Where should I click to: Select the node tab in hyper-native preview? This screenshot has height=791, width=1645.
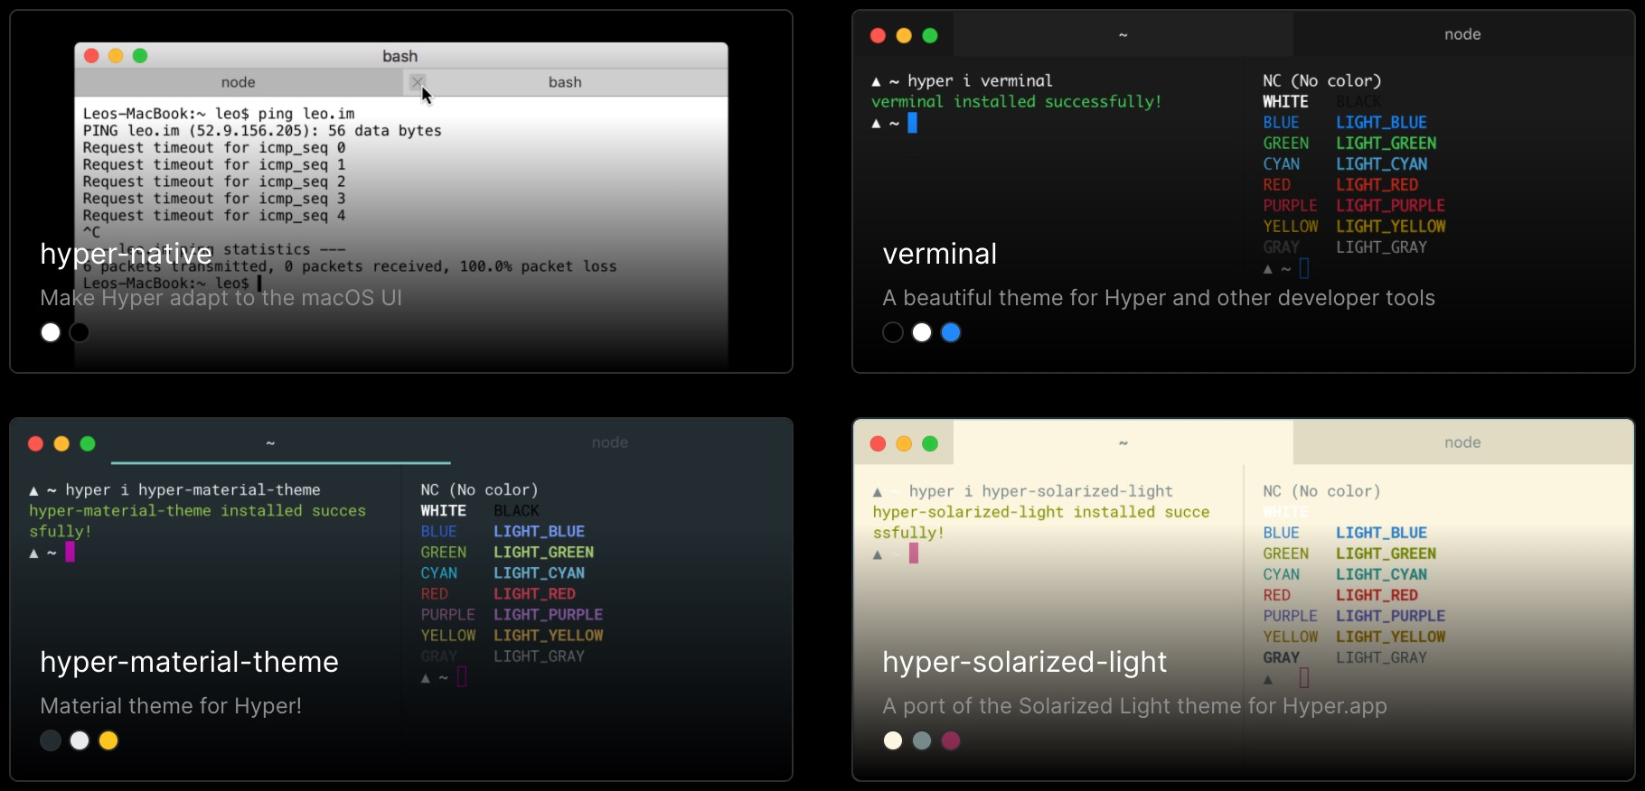click(x=239, y=82)
